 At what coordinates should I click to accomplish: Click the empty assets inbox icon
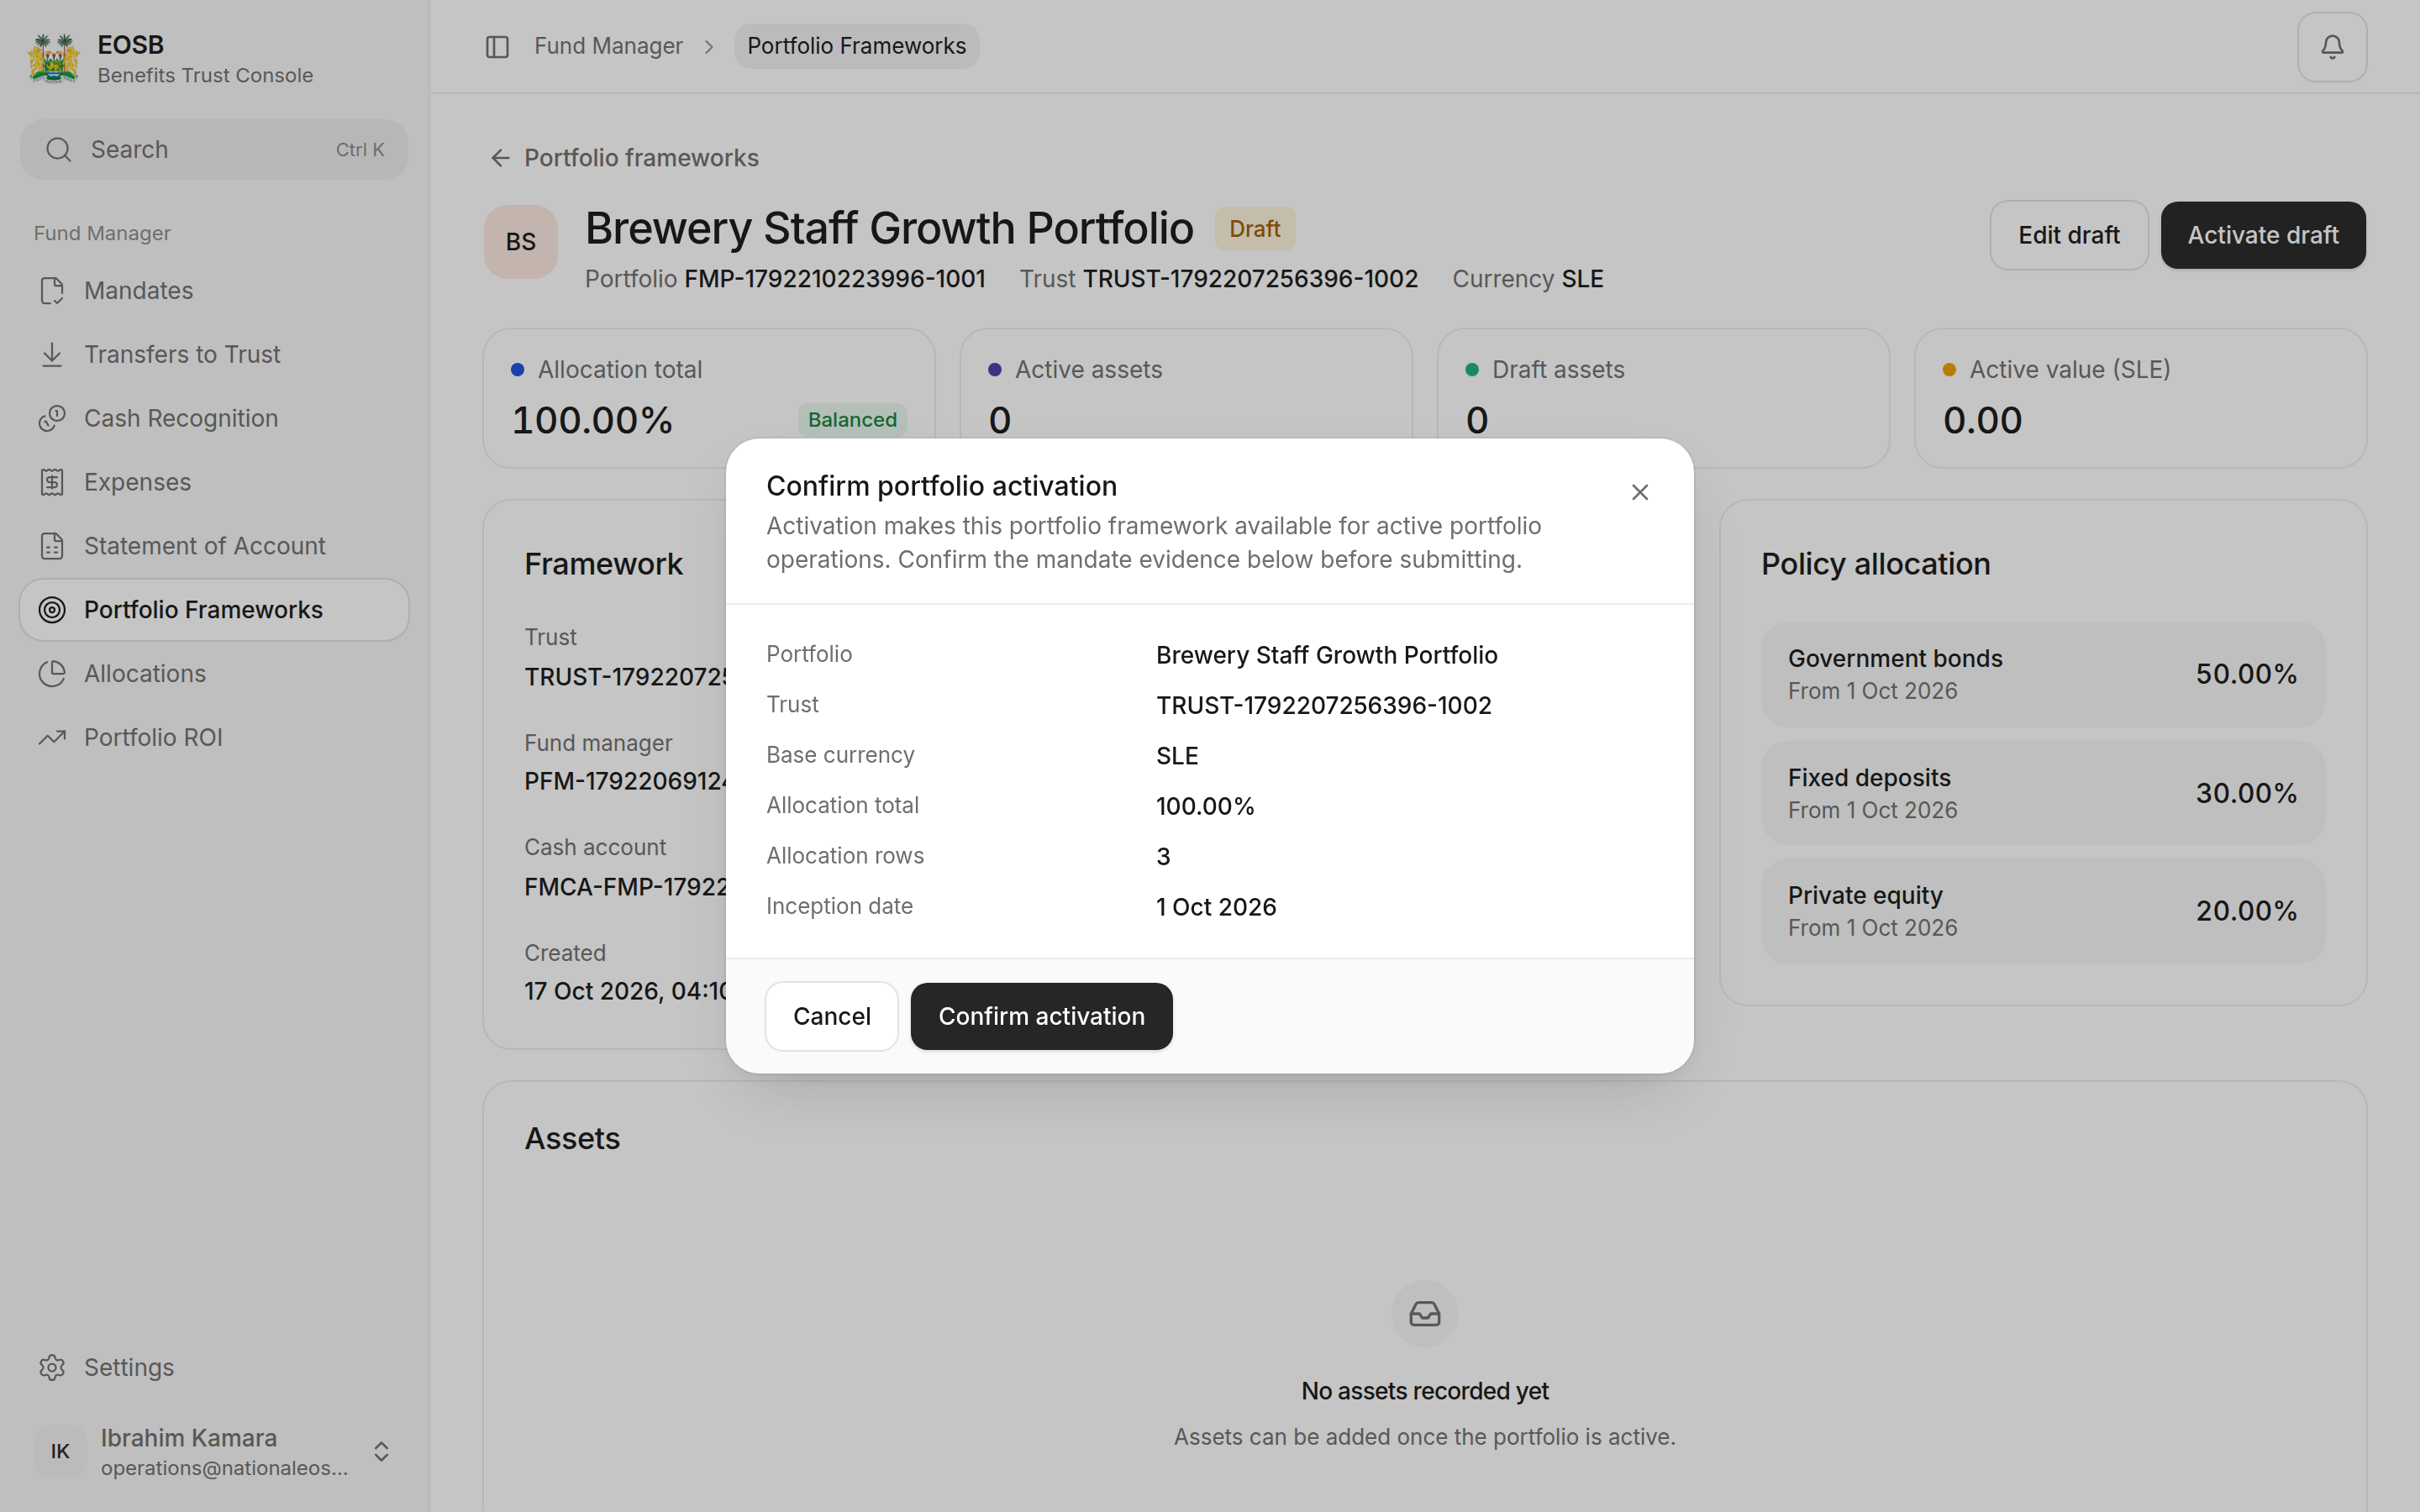(1424, 1314)
